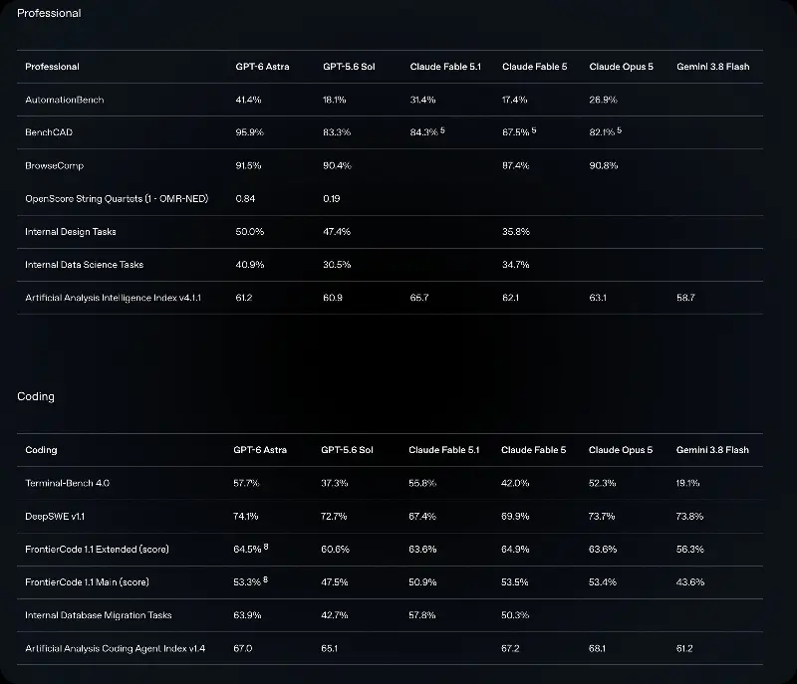Click FrontierCode 1.1 Extended (score) row label
This screenshot has height=684, width=797.
point(97,550)
